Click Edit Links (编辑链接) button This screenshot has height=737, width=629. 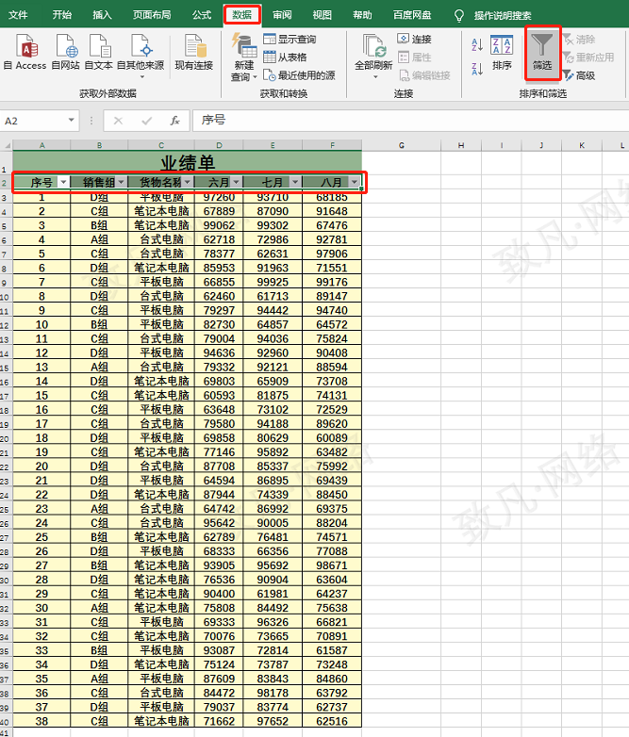[x=424, y=75]
